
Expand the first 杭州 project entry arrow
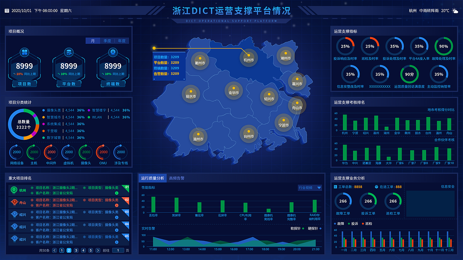coord(116,193)
